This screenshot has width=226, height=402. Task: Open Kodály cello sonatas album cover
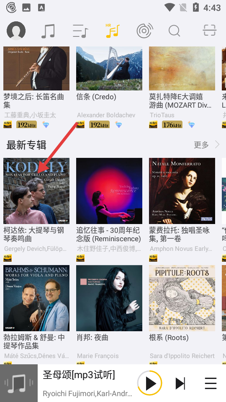pos(36,191)
